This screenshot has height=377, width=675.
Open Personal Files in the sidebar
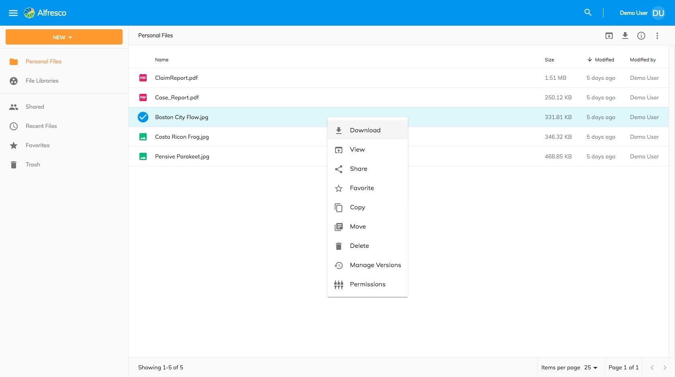pyautogui.click(x=43, y=61)
